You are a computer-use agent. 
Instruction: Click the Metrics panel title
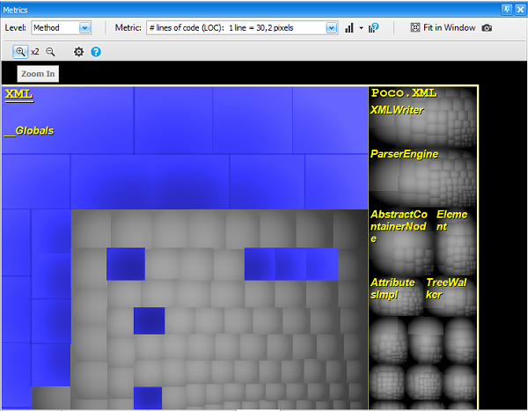pos(15,10)
